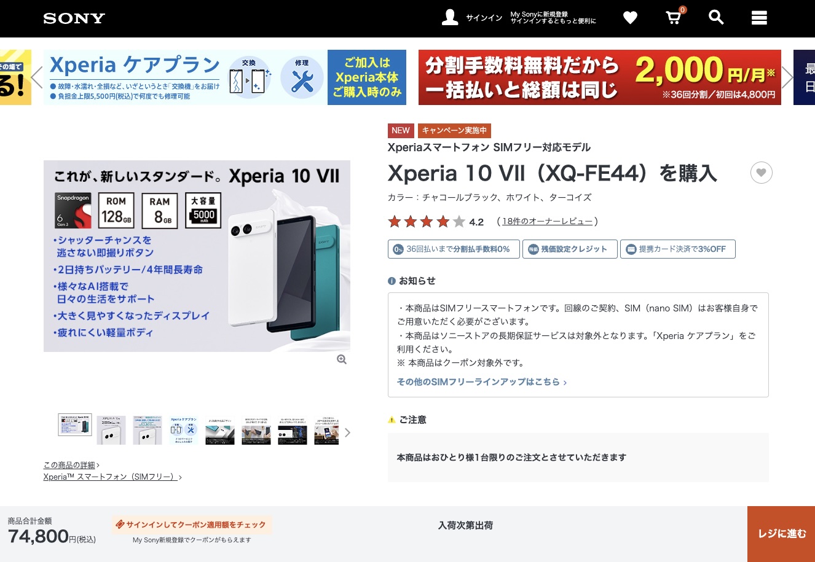Click the レジに進む checkout button
Image resolution: width=815 pixels, height=562 pixels.
pos(781,534)
